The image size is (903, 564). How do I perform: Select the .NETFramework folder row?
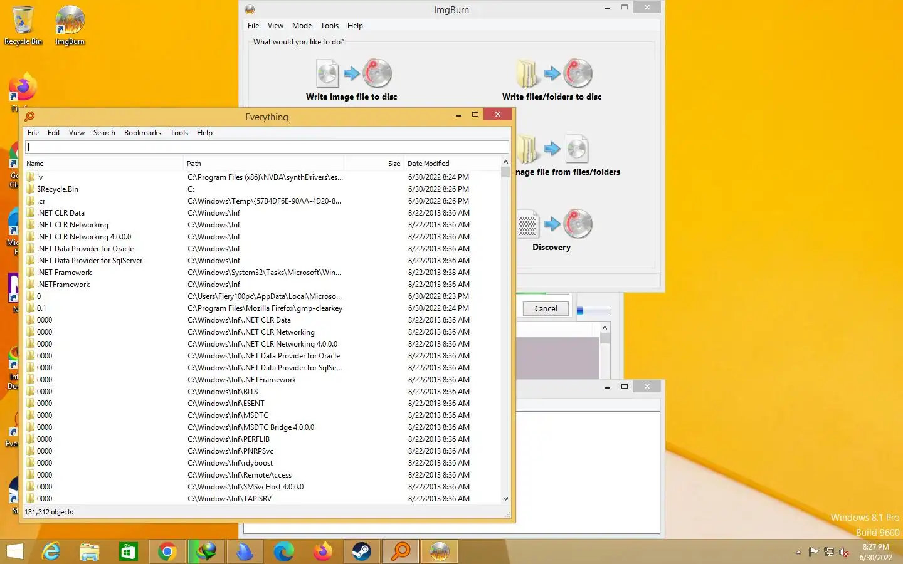[x=262, y=285]
